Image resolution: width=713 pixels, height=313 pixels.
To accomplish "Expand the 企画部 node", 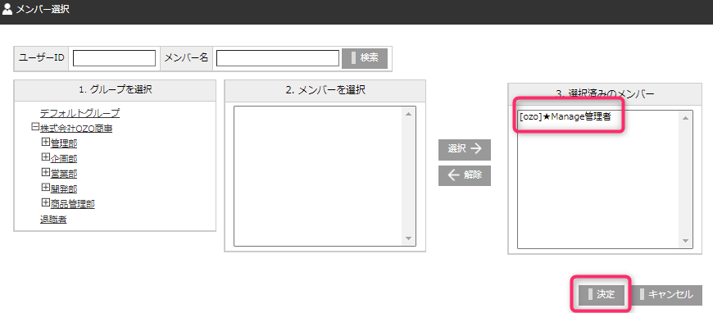I will pyautogui.click(x=45, y=157).
